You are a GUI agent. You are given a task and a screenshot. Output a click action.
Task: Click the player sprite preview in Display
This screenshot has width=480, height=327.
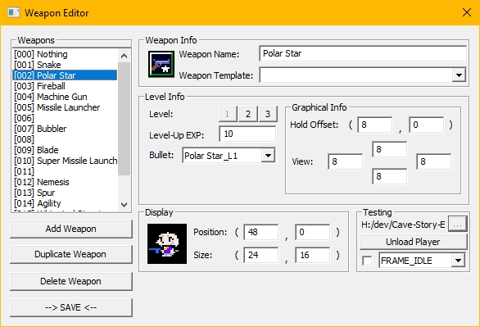(167, 243)
